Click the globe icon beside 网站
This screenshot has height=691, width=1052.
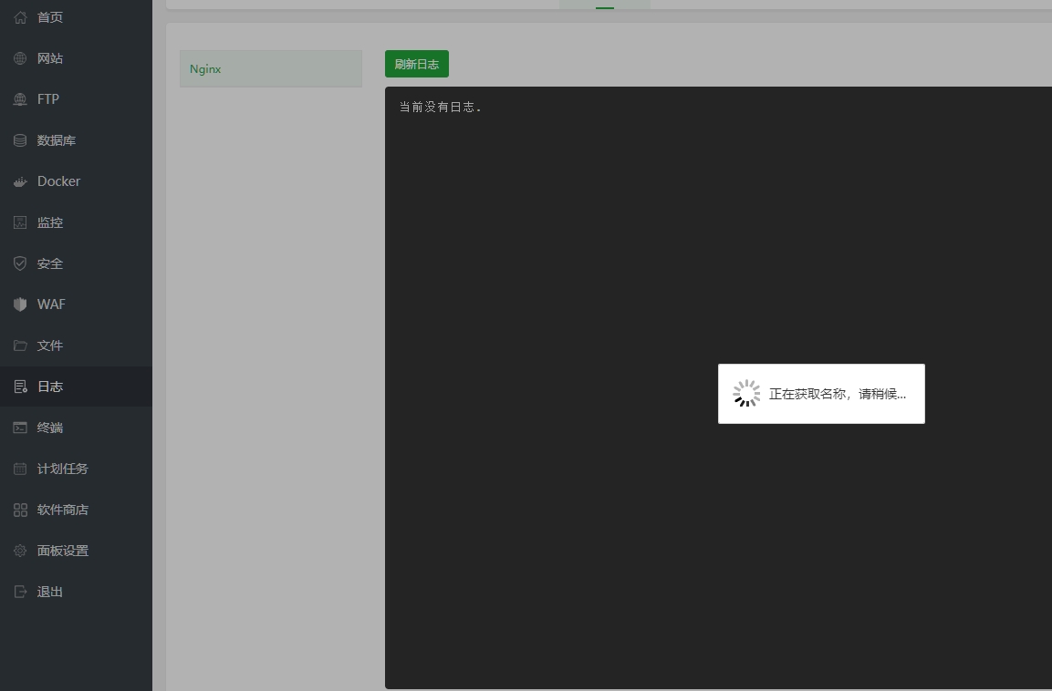[20, 58]
